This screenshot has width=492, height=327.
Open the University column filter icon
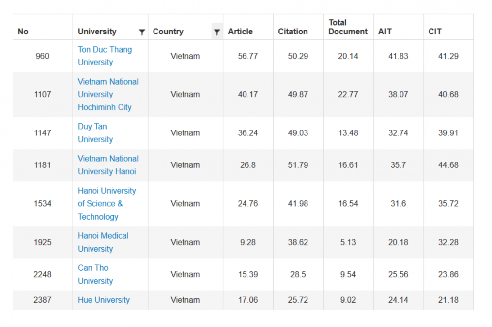(x=142, y=32)
